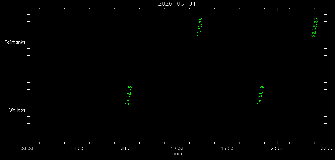Select the 20:00 x-axis tick label
The width and height of the screenshot is (335, 160).
(x=277, y=149)
